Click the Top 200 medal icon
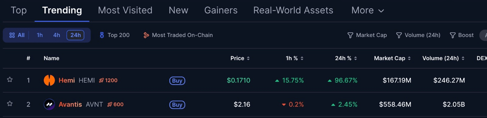Image resolution: width=487 pixels, height=118 pixels. pyautogui.click(x=102, y=35)
